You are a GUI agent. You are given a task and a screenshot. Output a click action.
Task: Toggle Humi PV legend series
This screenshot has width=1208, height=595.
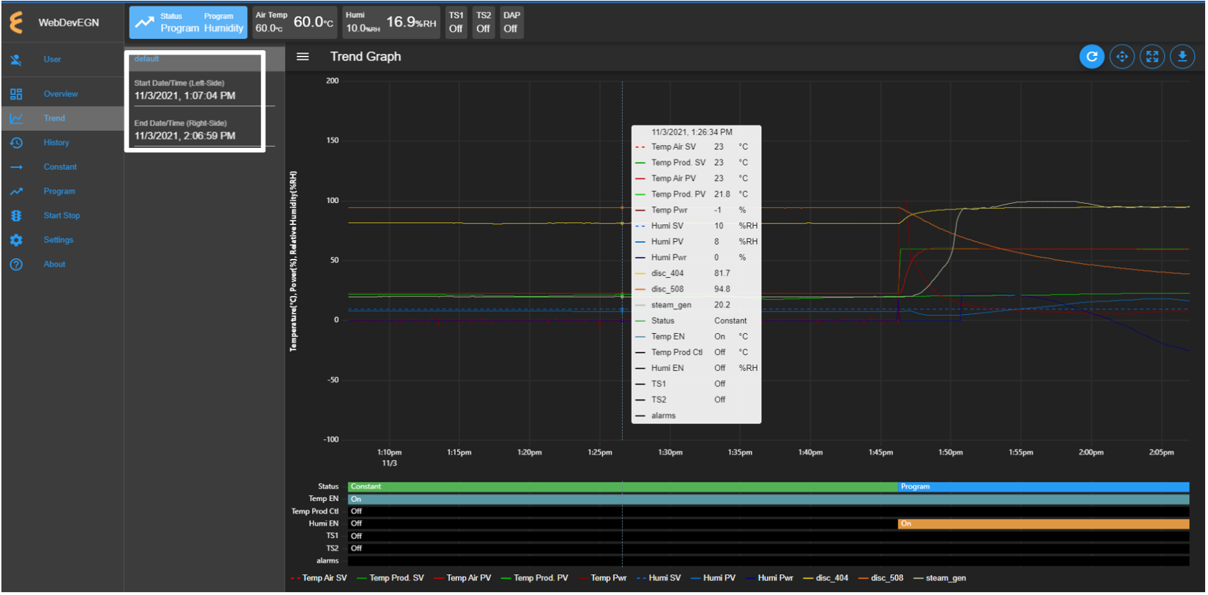(713, 578)
